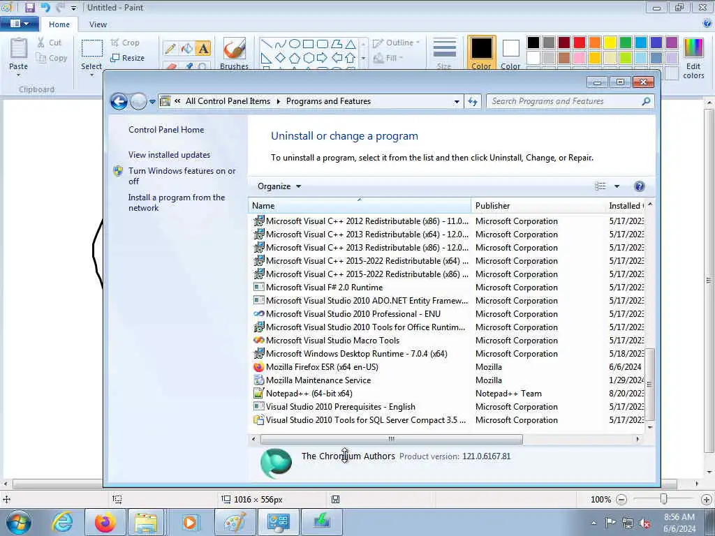Pick the Line shape in Paint
This screenshot has height=536, width=715.
coord(267,44)
